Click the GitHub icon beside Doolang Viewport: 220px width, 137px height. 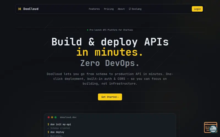(x=130, y=9)
